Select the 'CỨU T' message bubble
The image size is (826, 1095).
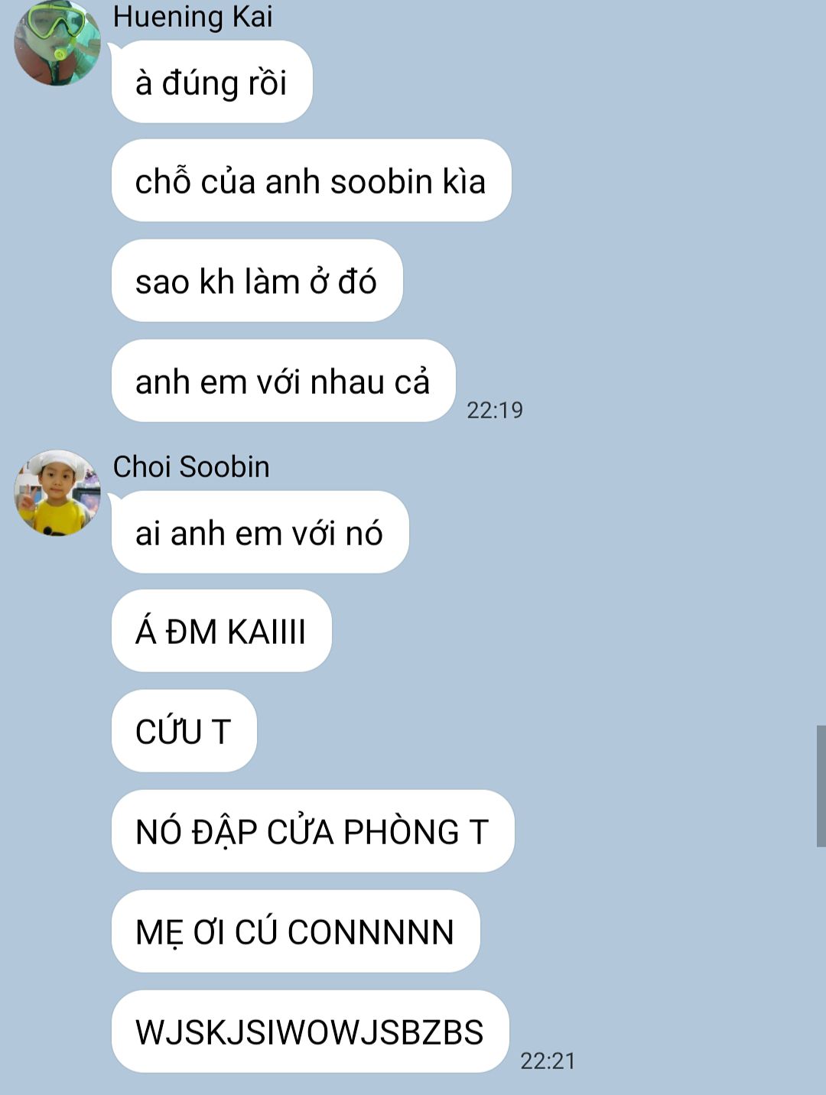[184, 731]
